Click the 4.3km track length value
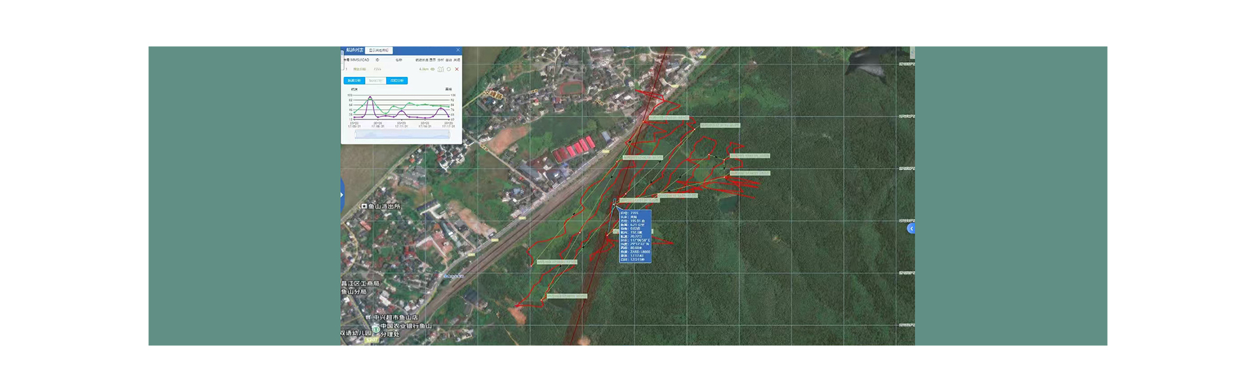Image resolution: width=1256 pixels, height=392 pixels. [424, 69]
